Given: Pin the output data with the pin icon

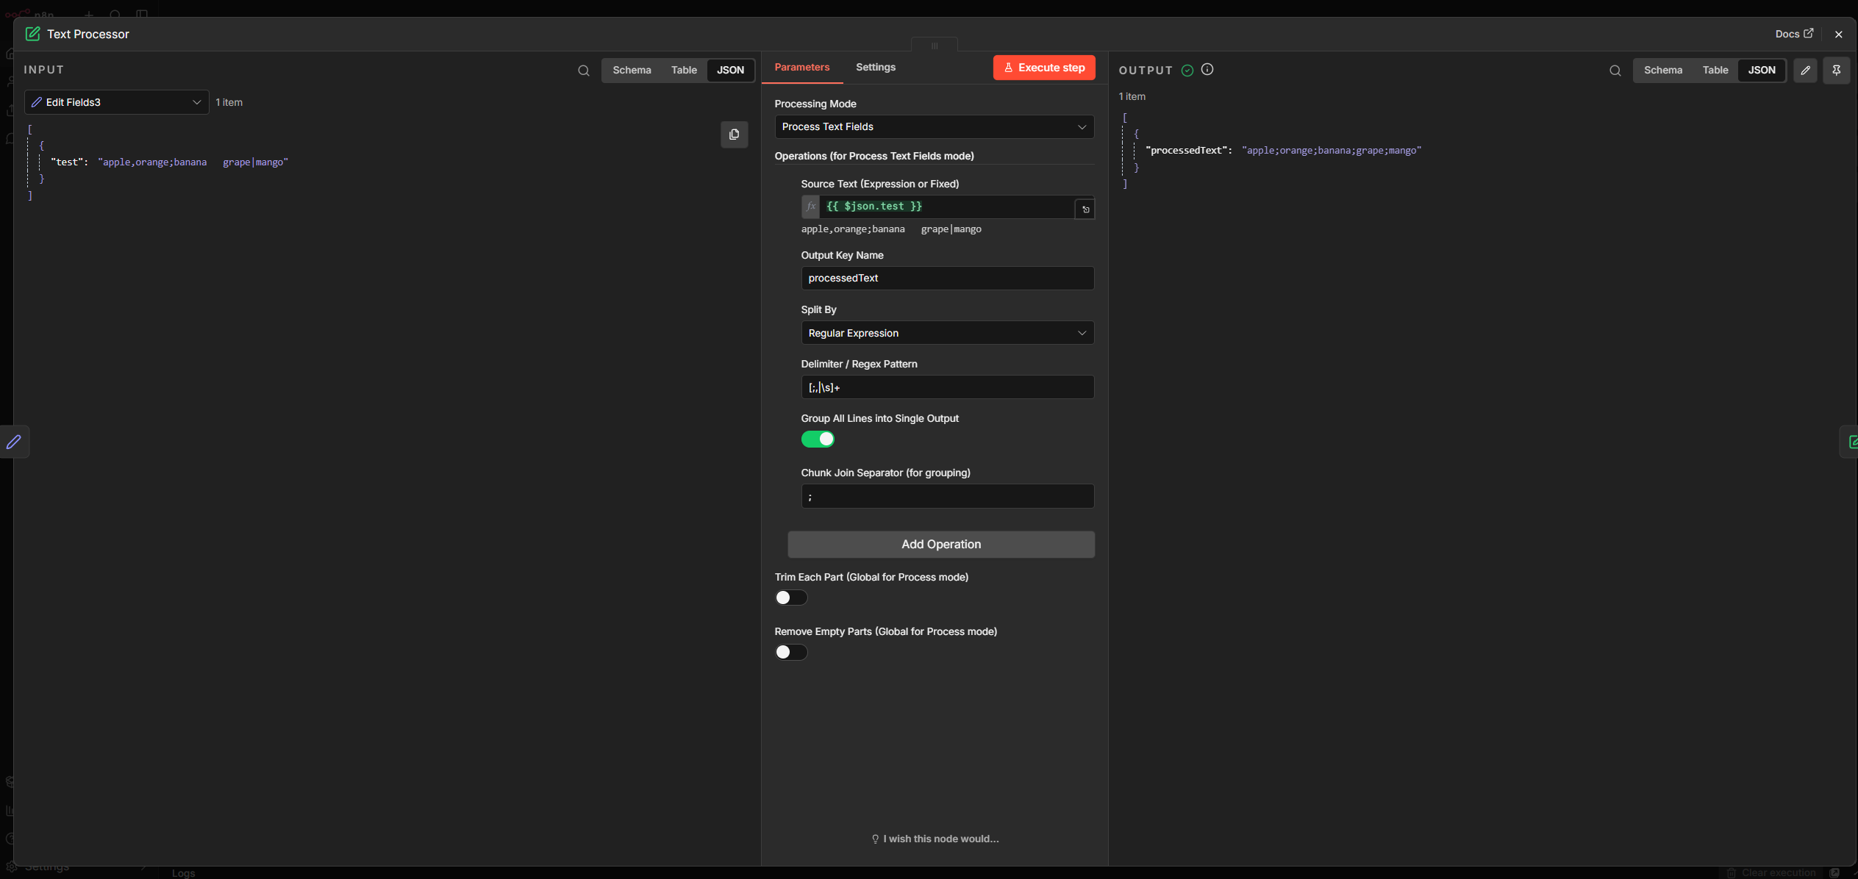Looking at the screenshot, I should tap(1836, 71).
